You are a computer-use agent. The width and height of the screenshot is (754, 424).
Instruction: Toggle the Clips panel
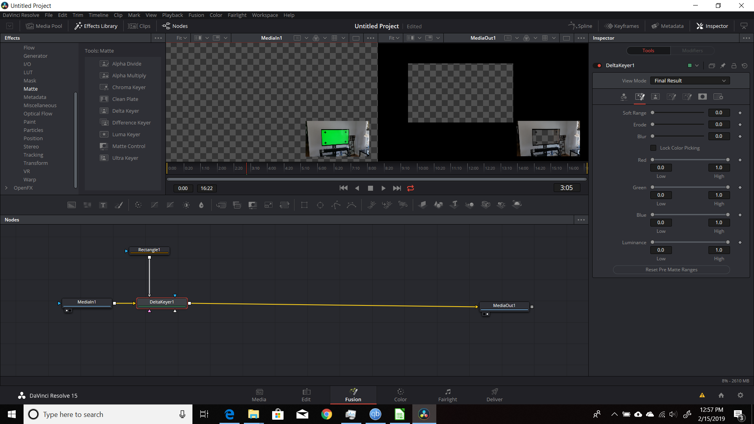140,26
